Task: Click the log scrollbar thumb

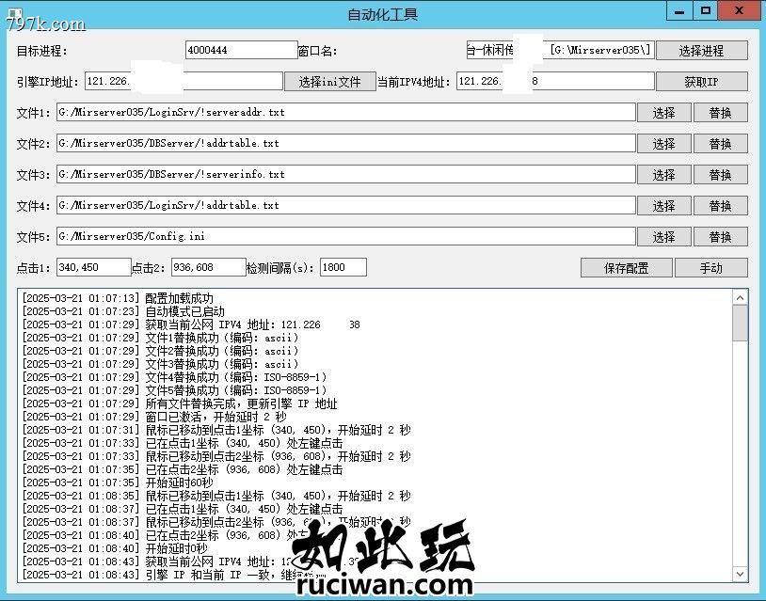Action: click(x=740, y=324)
